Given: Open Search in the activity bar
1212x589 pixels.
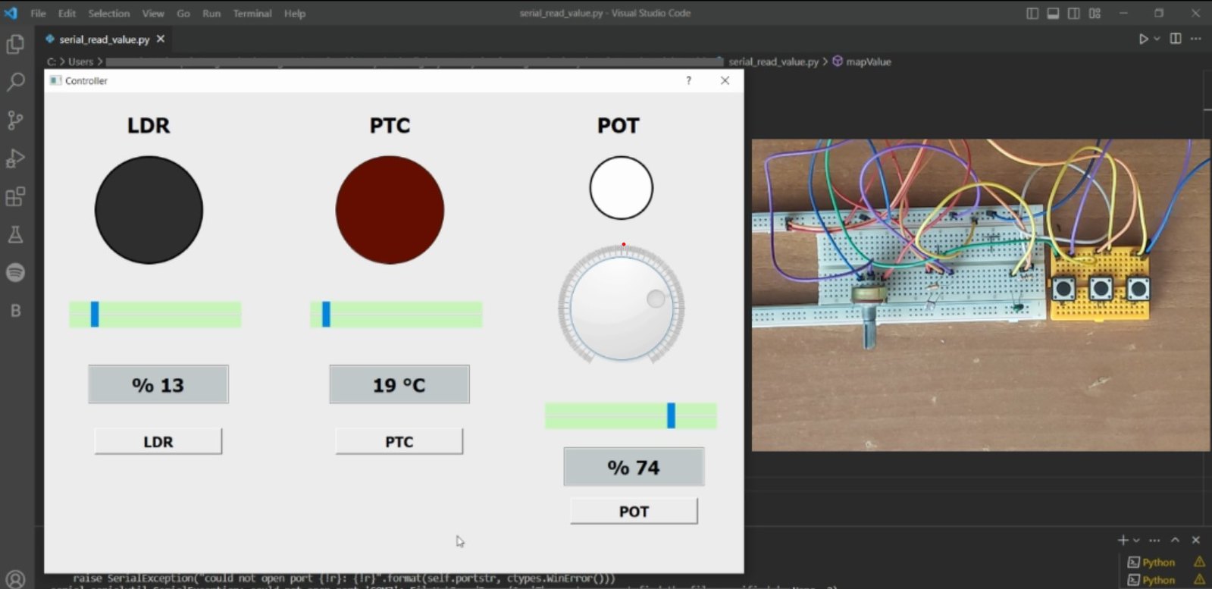Looking at the screenshot, I should [15, 82].
